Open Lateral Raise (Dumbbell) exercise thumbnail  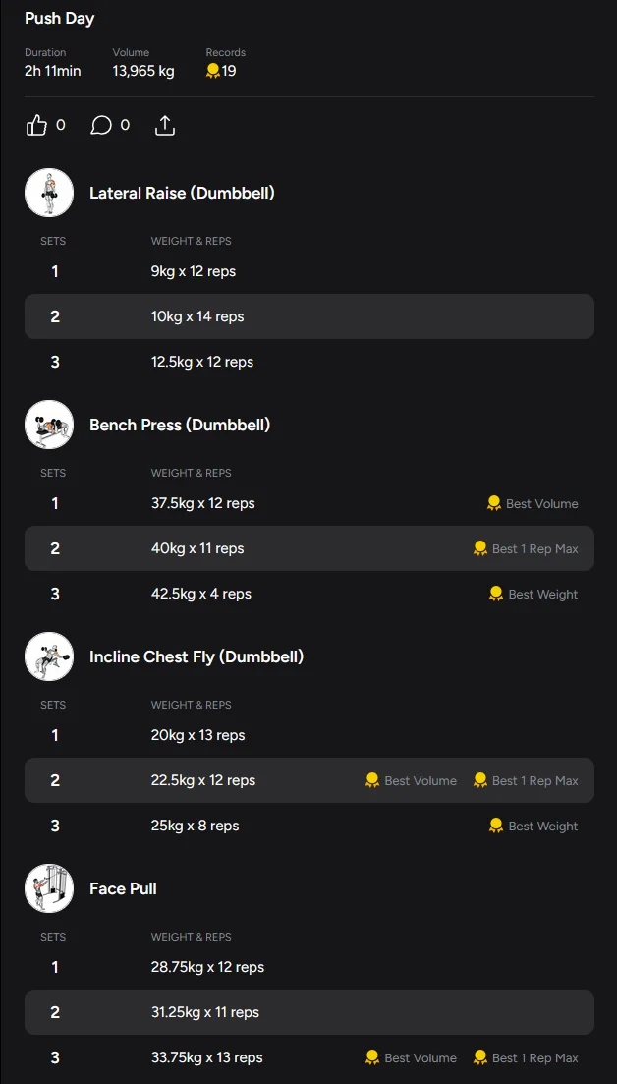[49, 193]
